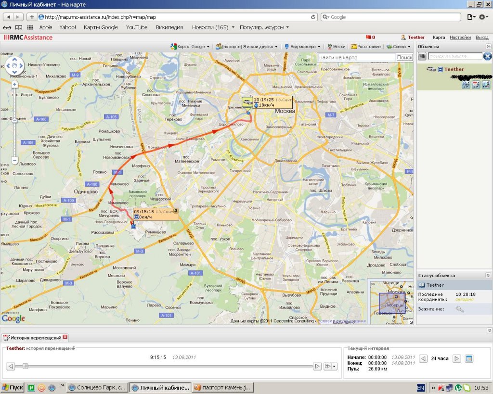The width and height of the screenshot is (493, 394).
Task: Open Top Sites grid icon
Action: [x=30, y=27]
